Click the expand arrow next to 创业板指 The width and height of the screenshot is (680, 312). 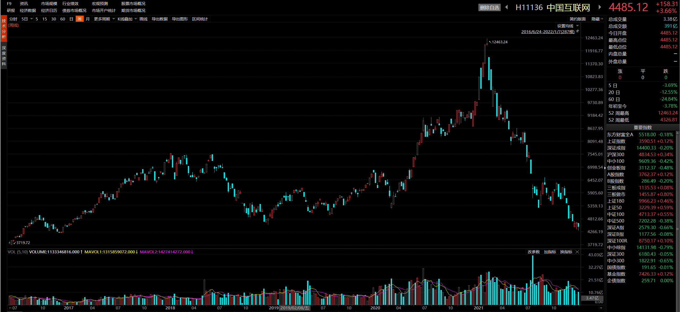click(605, 168)
